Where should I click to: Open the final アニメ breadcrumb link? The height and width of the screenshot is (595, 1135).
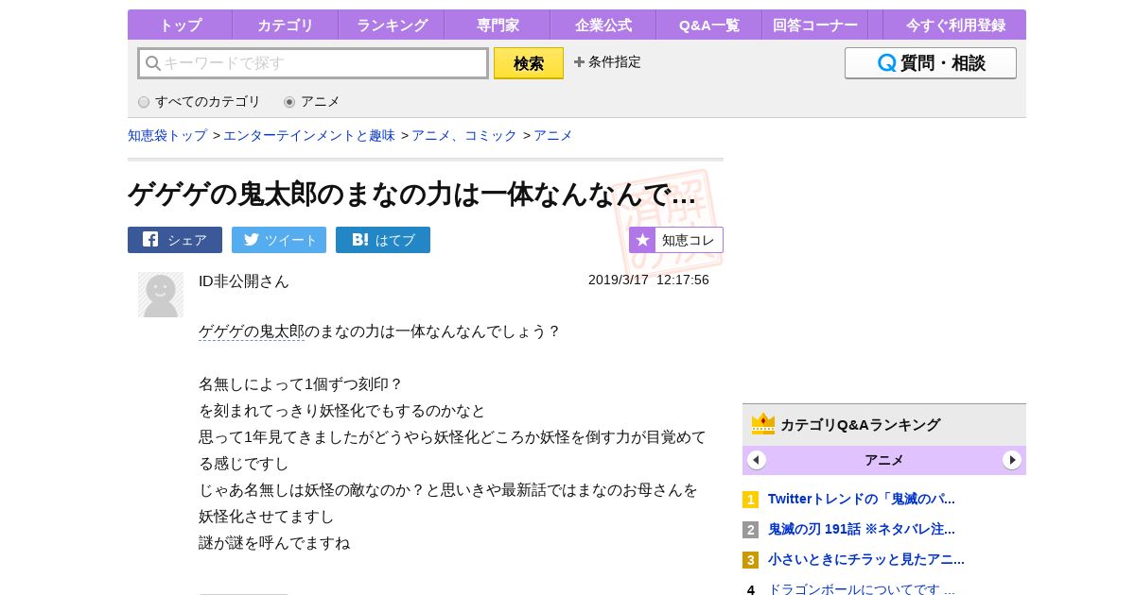click(553, 135)
